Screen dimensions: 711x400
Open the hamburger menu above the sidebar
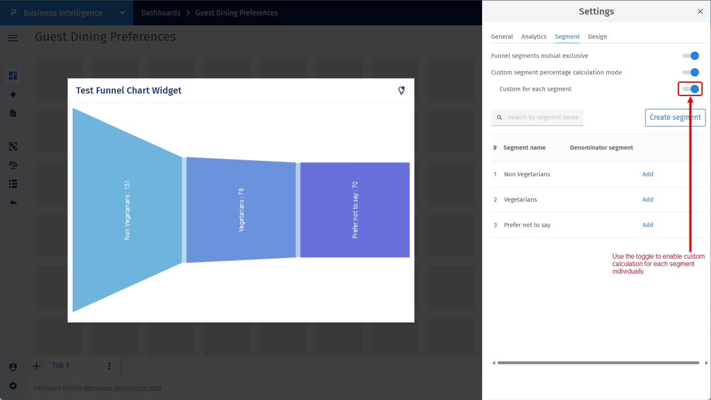13,38
